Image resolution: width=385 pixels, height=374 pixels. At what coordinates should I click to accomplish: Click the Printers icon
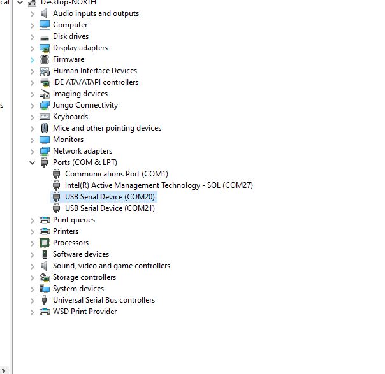(x=45, y=231)
